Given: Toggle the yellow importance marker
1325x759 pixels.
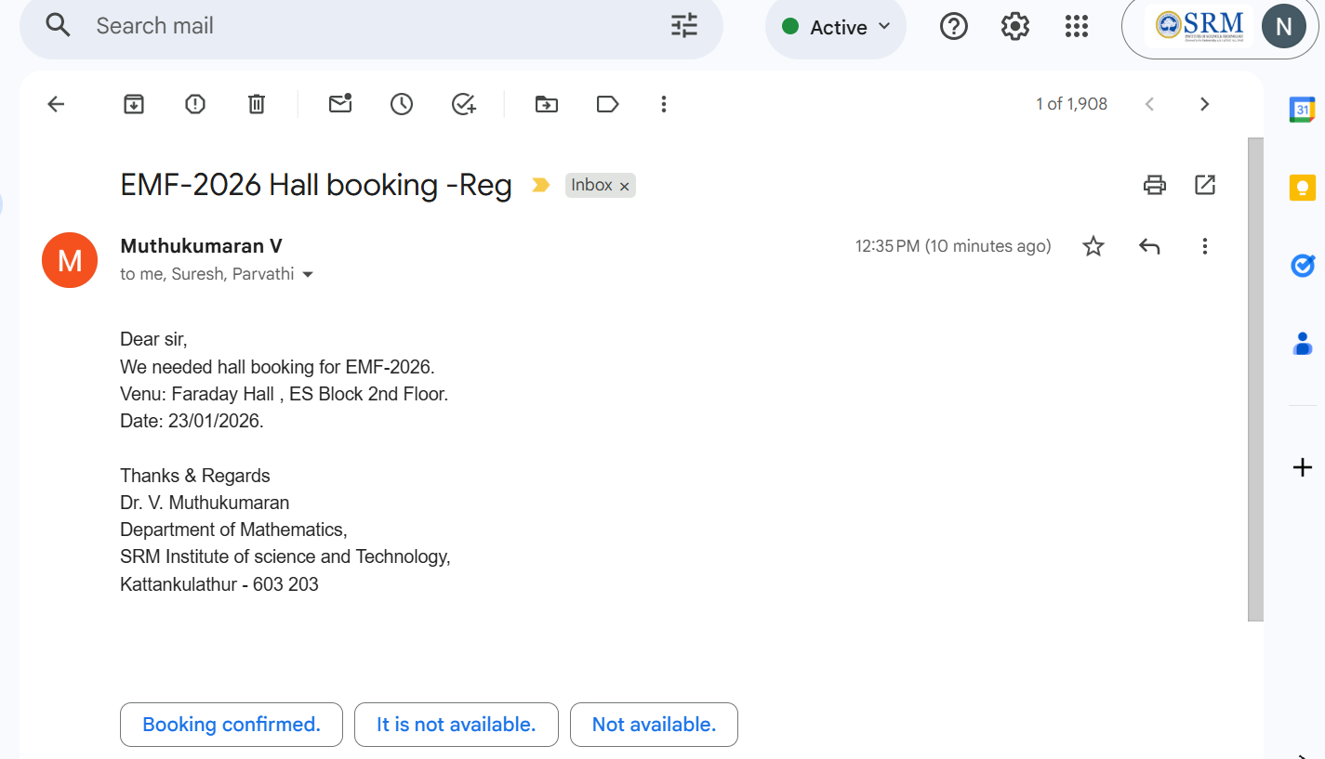Looking at the screenshot, I should (x=540, y=186).
